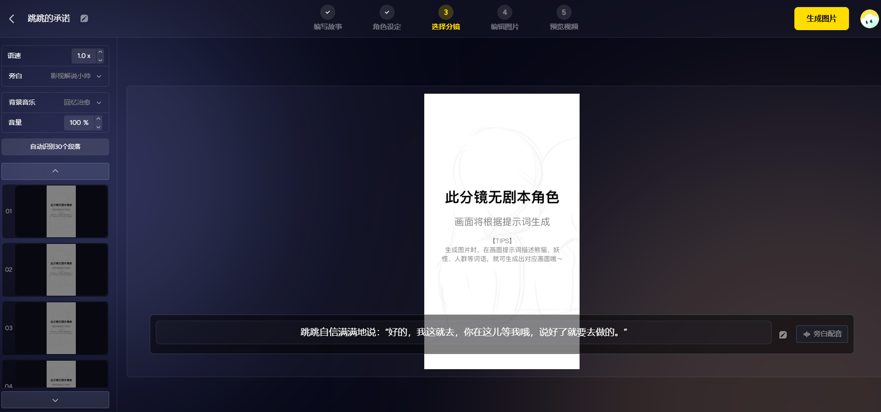Click 自动识别30个段落 button
The width and height of the screenshot is (881, 412).
point(56,146)
